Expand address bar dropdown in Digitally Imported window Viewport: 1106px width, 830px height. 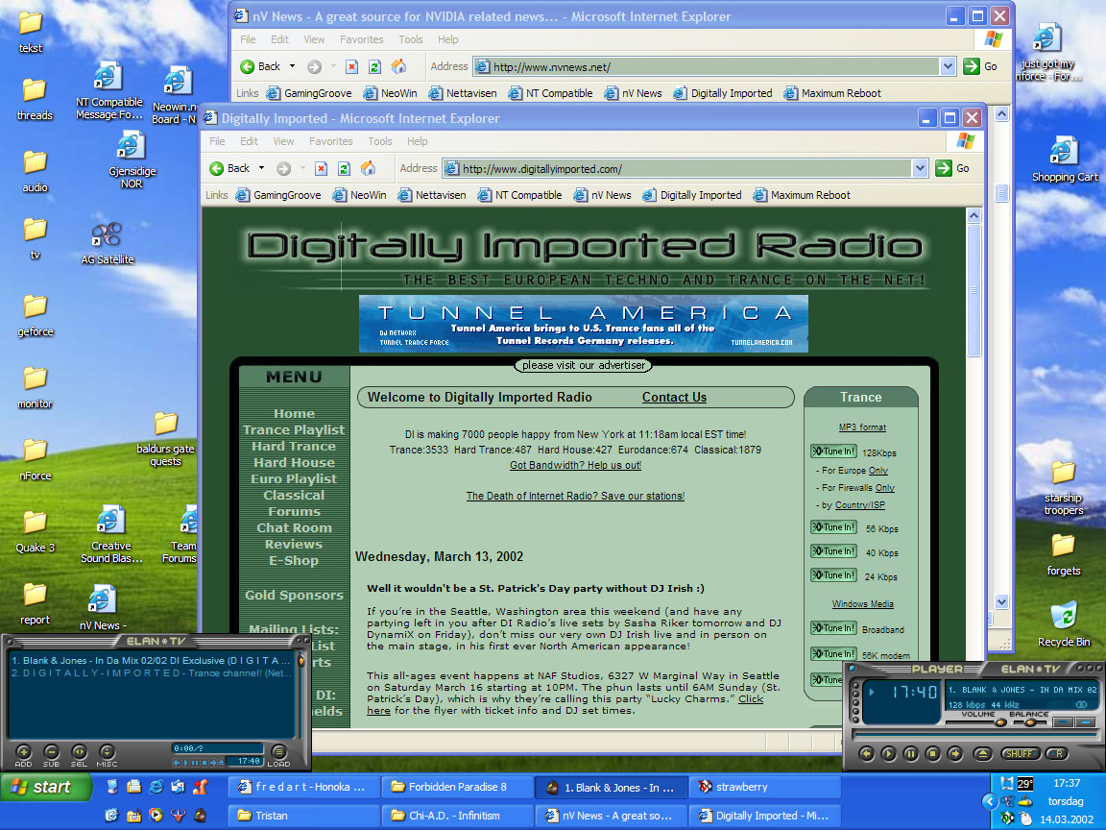[x=919, y=168]
